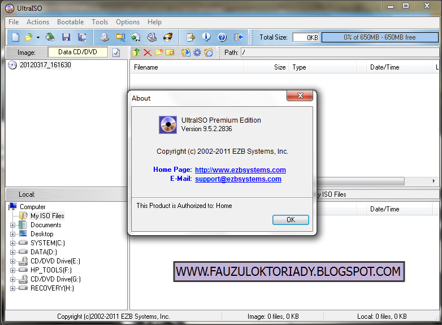Screen dimensions: 442x325
Task: Sort image list by Size column header
Action: 266,67
